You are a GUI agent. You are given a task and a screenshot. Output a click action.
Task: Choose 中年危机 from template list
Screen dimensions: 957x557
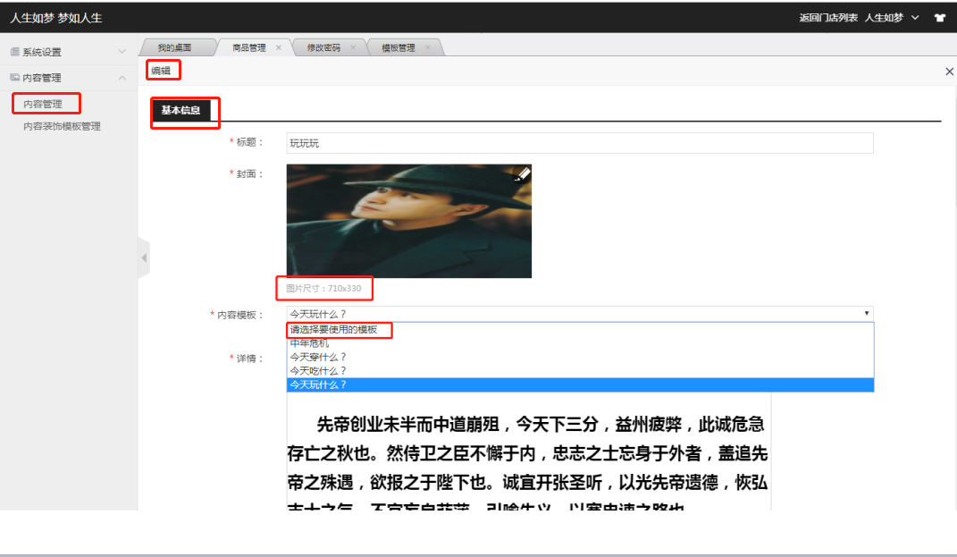(309, 343)
